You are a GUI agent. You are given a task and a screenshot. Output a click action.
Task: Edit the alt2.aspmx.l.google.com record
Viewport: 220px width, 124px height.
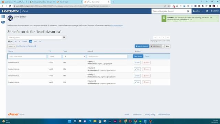(137, 76)
